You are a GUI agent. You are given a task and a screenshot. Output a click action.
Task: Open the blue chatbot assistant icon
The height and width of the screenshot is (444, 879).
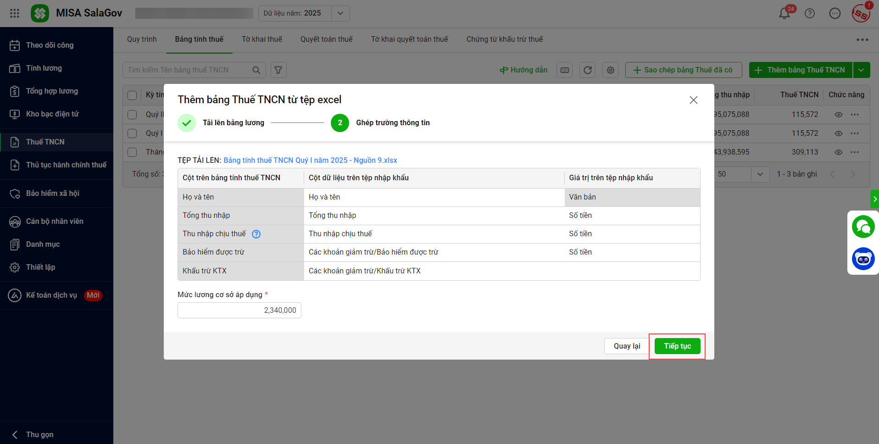coord(863,259)
